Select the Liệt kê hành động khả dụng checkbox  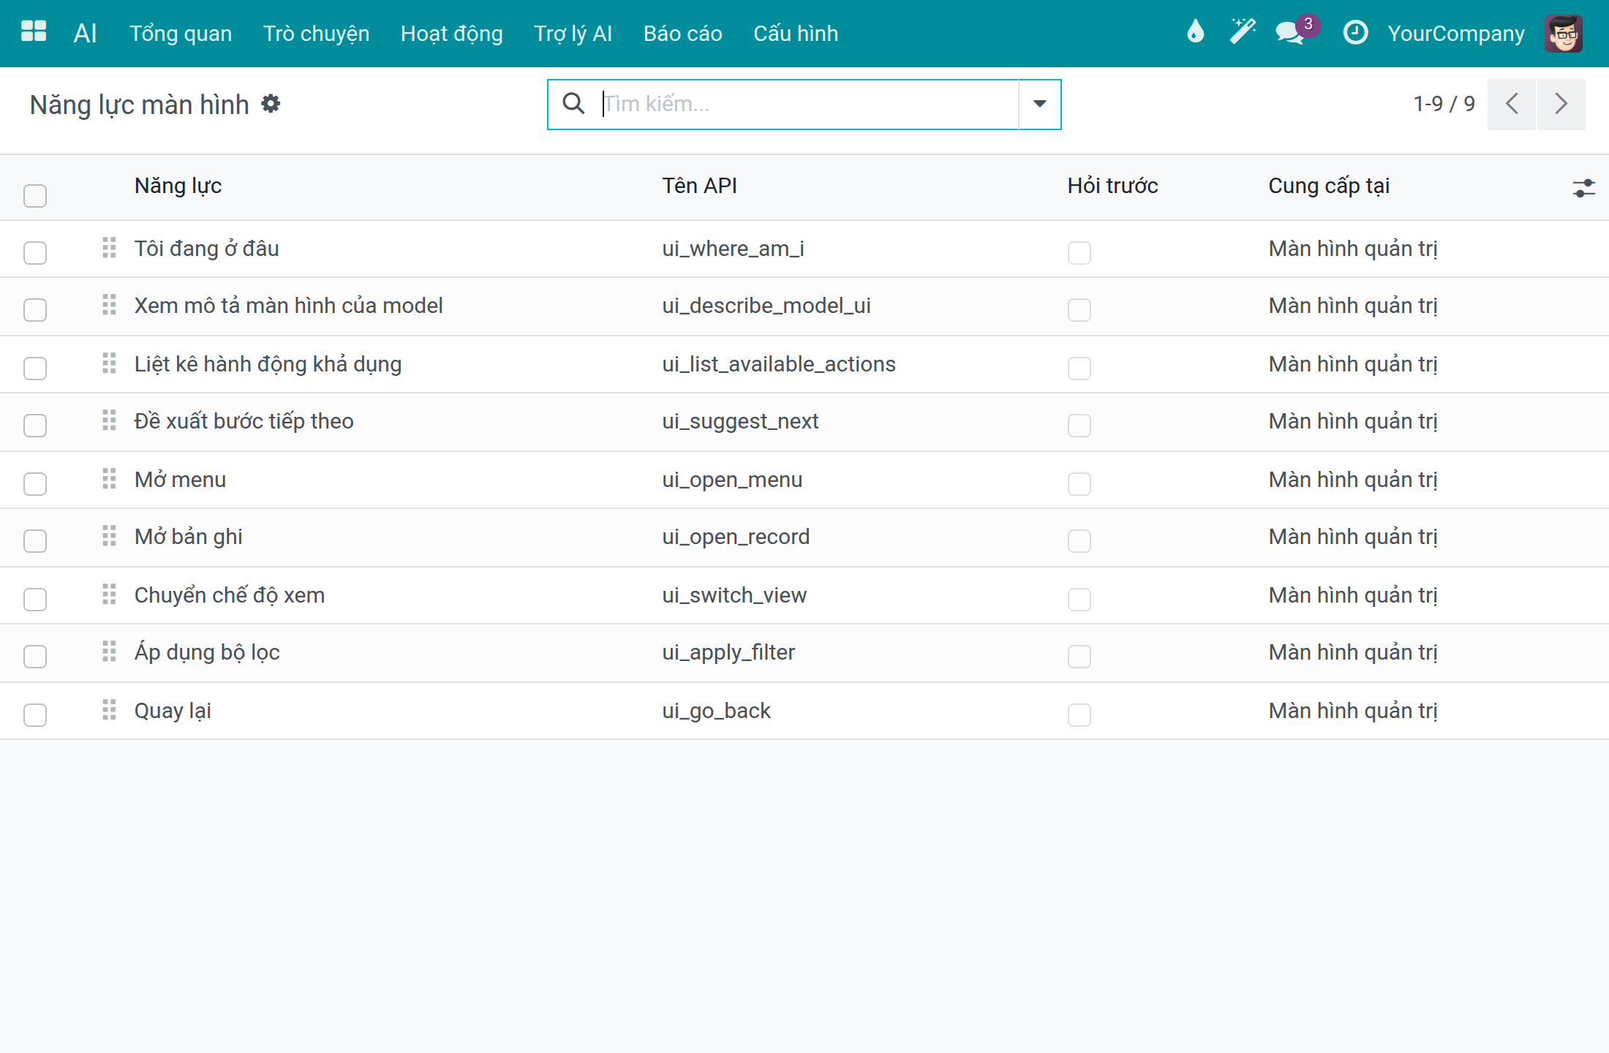(x=35, y=369)
